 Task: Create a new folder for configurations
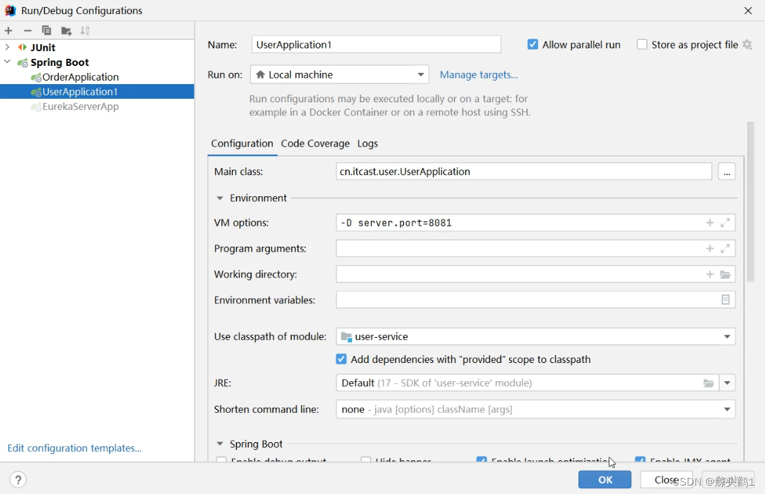pyautogui.click(x=65, y=30)
